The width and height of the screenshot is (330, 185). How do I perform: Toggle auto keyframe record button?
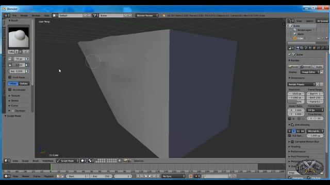click(191, 176)
